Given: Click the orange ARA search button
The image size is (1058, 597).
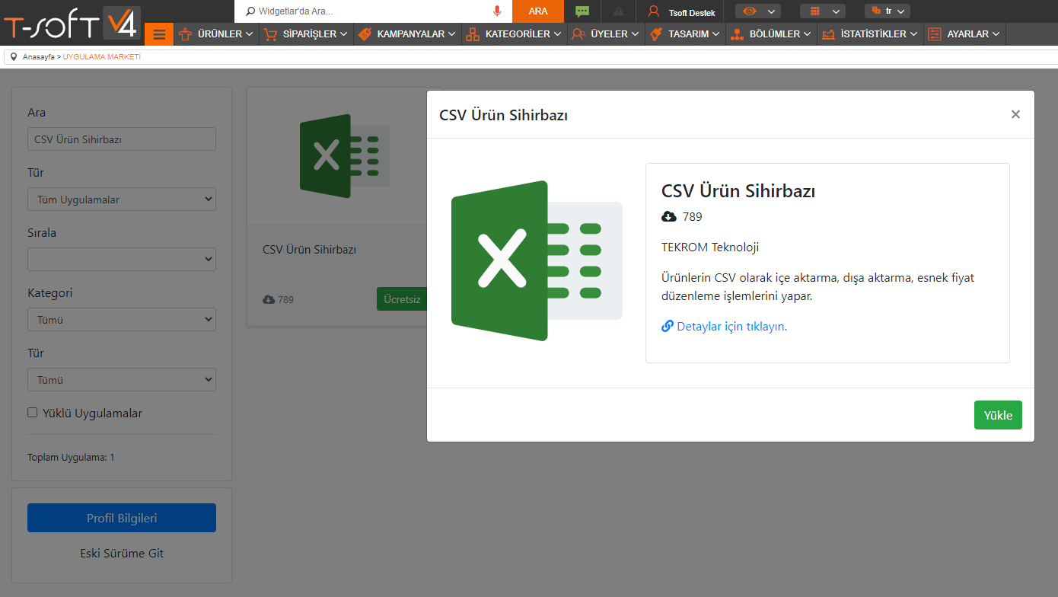Looking at the screenshot, I should tap(538, 11).
